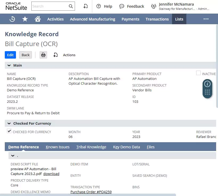
Task: Click the search magnifying glass icon
Action: coord(71,6)
